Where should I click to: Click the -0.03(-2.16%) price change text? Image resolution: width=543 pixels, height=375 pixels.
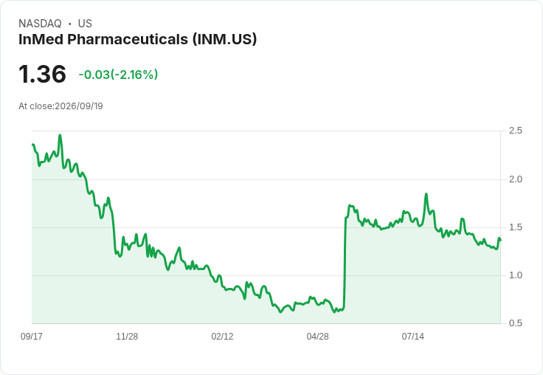[x=119, y=75]
